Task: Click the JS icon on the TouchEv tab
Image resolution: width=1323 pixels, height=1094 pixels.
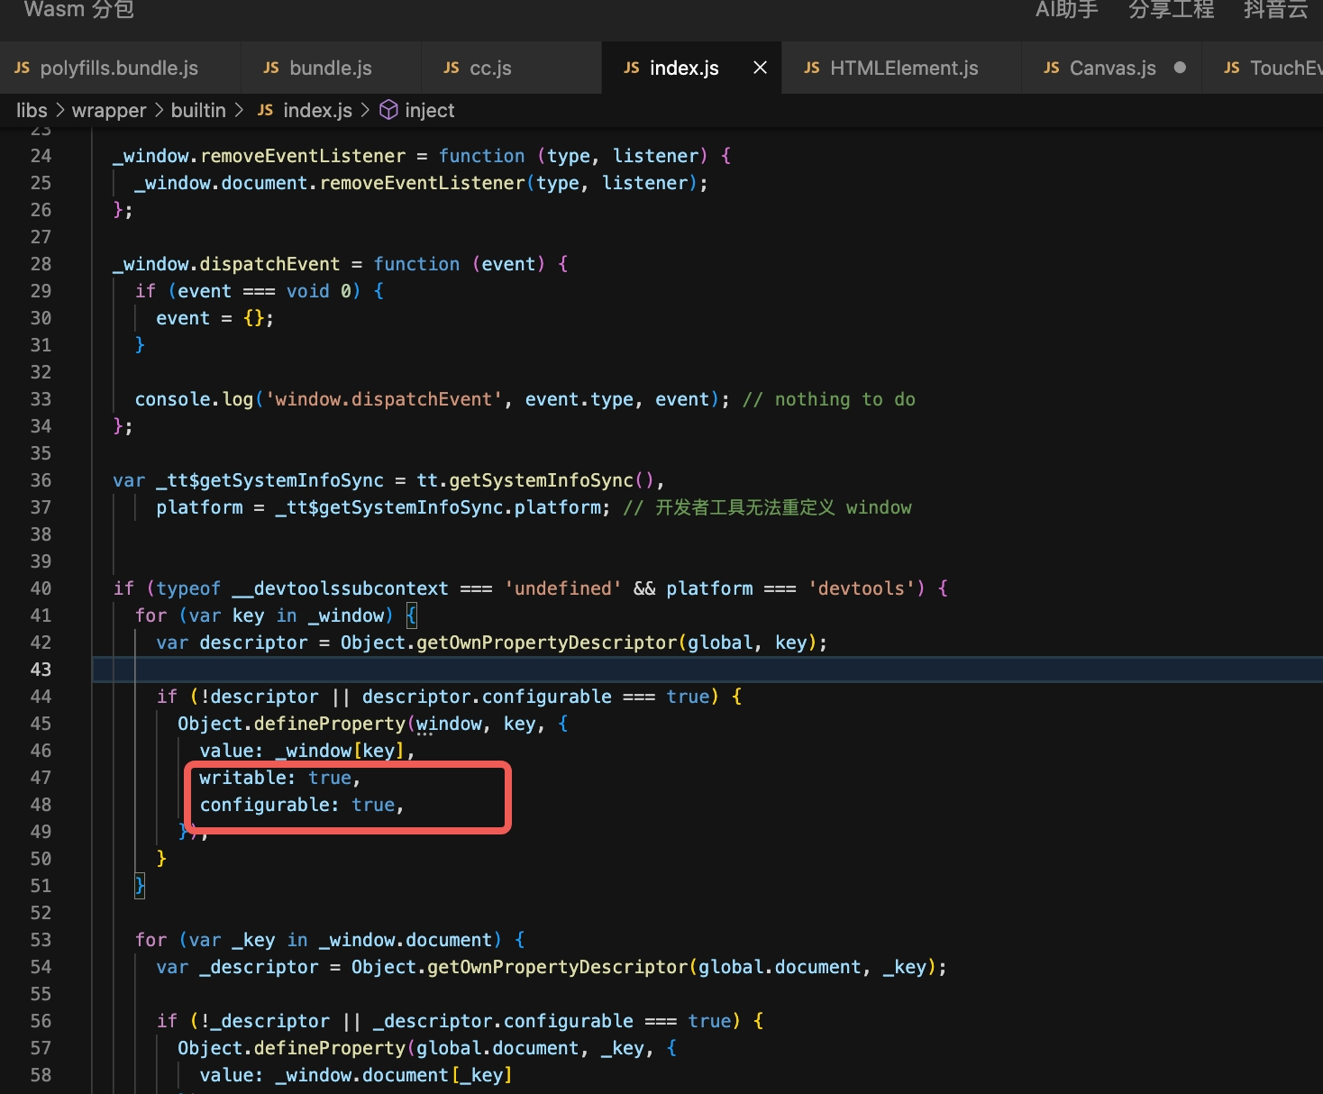Action: (1232, 68)
